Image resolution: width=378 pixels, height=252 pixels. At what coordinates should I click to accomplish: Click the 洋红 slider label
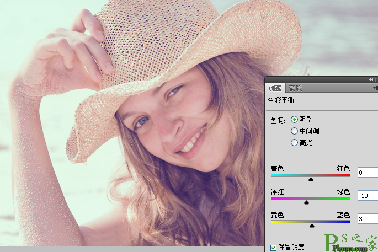(277, 191)
